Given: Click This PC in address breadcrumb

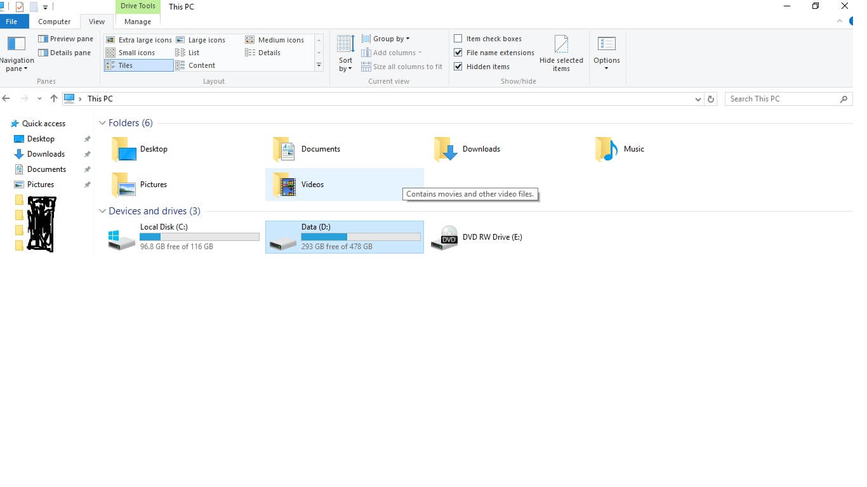Looking at the screenshot, I should pos(100,99).
